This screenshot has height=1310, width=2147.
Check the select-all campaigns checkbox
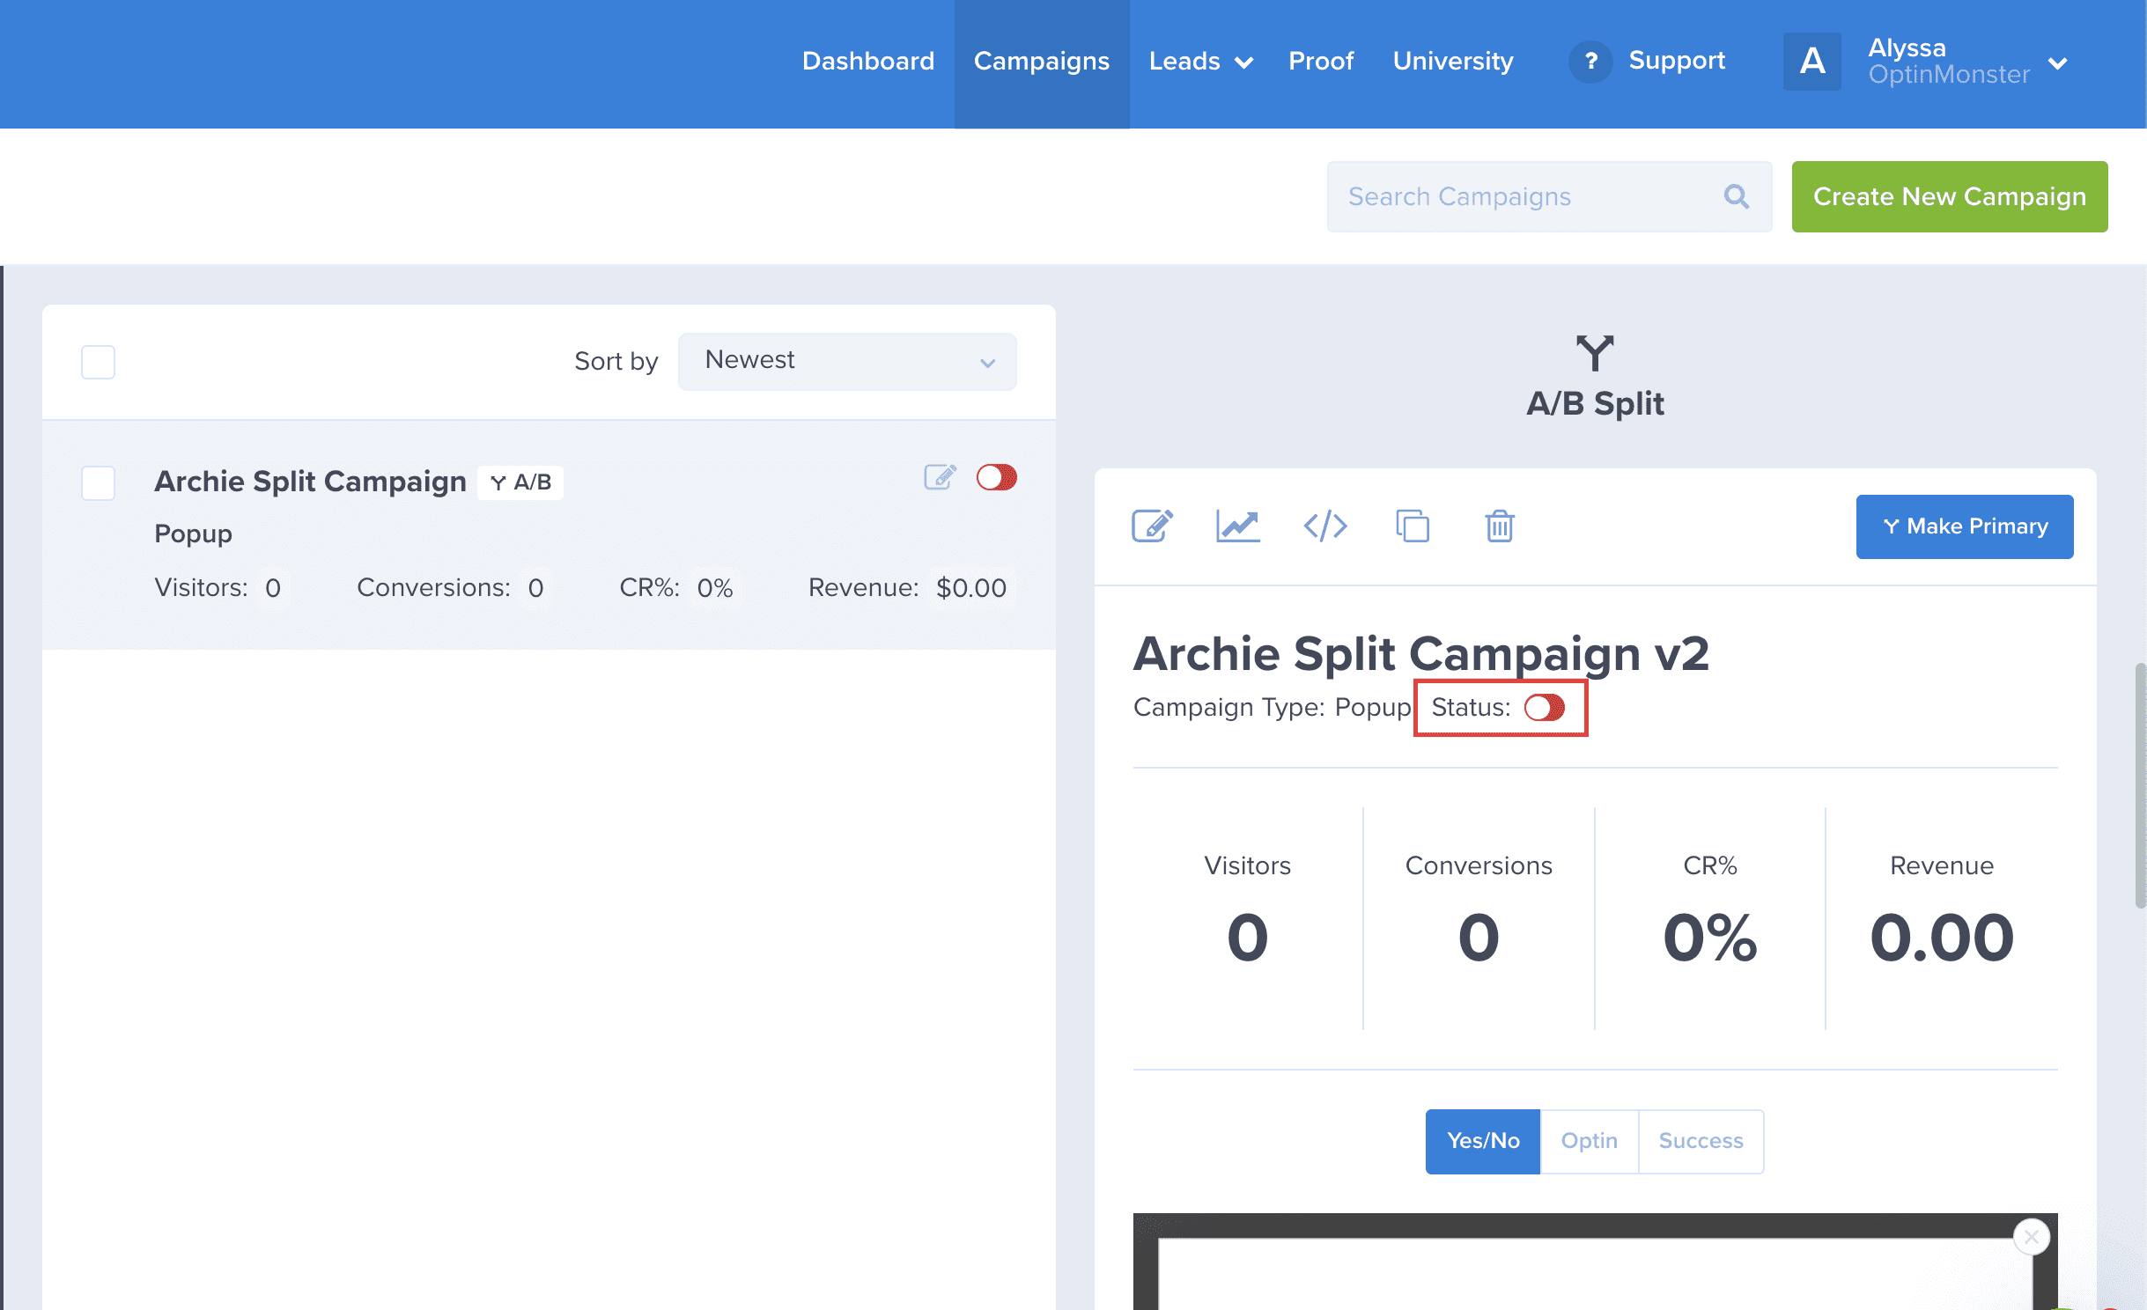click(98, 362)
